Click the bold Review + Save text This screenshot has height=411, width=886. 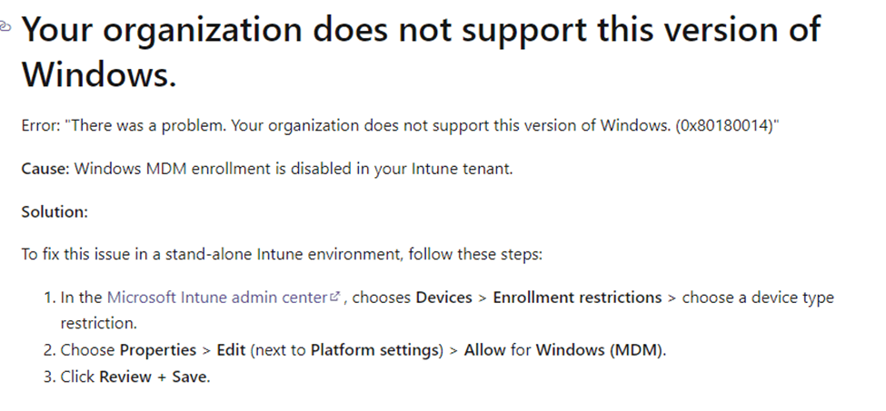point(154,376)
